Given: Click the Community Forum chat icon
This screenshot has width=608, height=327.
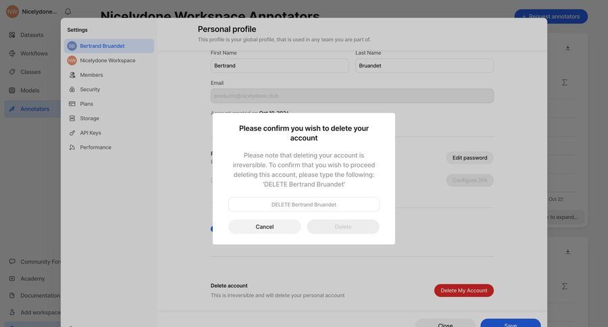Looking at the screenshot, I should coord(12,262).
